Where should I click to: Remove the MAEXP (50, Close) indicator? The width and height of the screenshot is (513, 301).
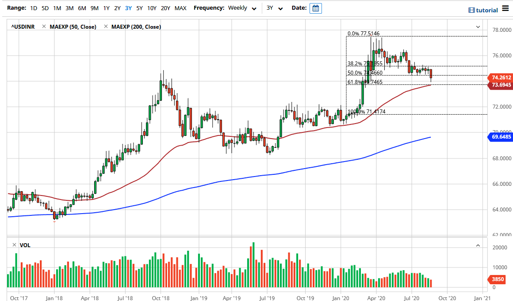click(x=43, y=26)
